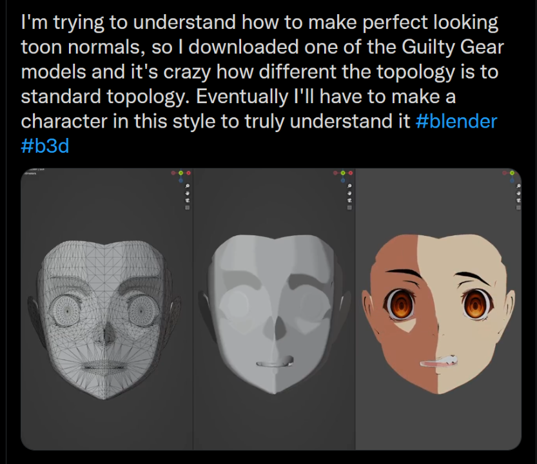This screenshot has height=464, width=537.
Task: Click bright red X axis gizmo in gray shaded viewport
Action: tap(350, 173)
